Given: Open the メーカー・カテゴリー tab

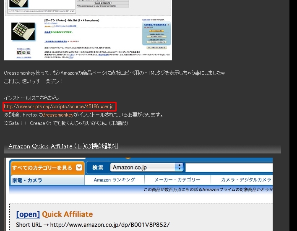Looking at the screenshot, I should (177, 180).
